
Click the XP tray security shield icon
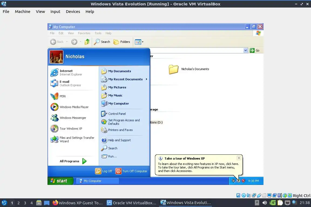click(x=243, y=181)
